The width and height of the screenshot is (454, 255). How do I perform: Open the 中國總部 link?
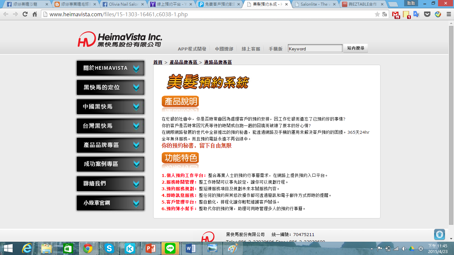(224, 49)
